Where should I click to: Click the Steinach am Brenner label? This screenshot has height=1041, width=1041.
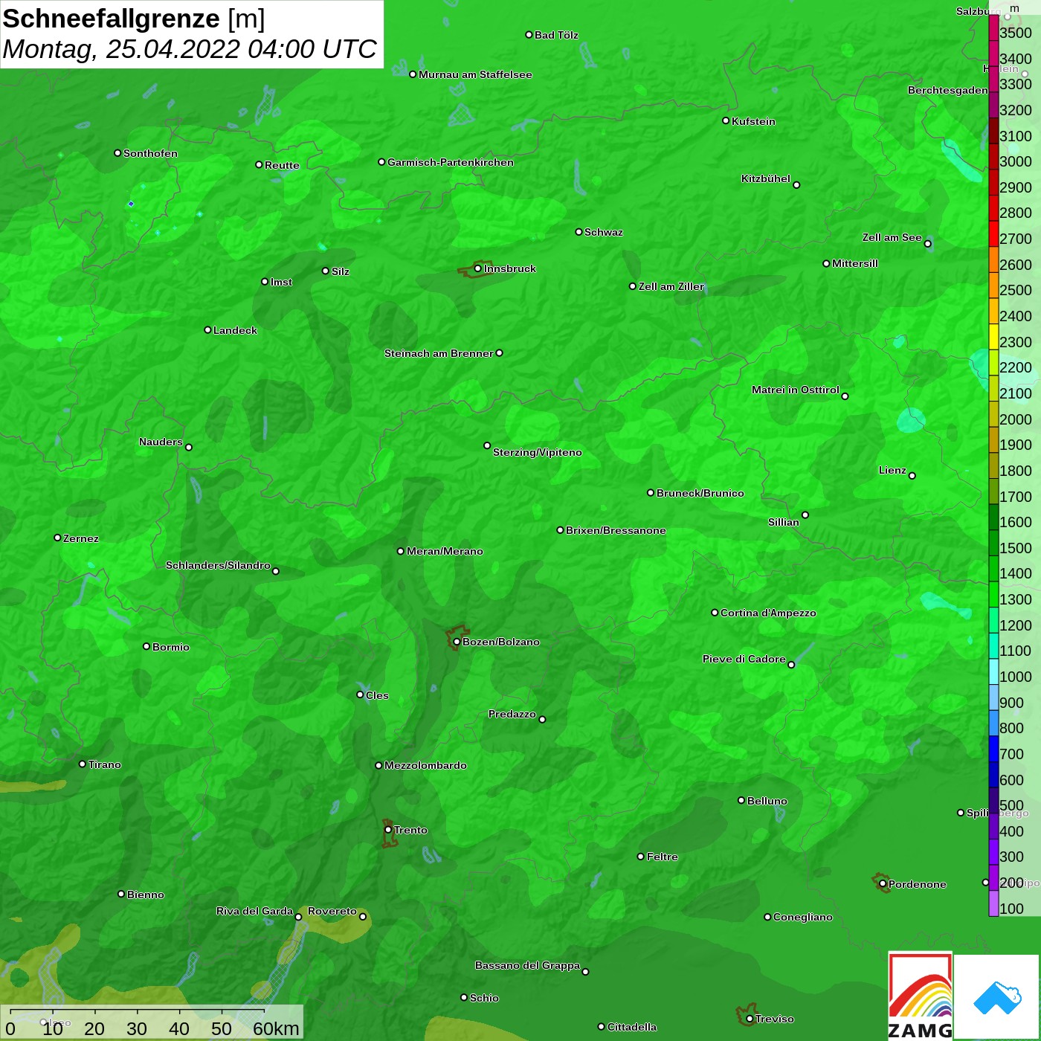coord(439,353)
